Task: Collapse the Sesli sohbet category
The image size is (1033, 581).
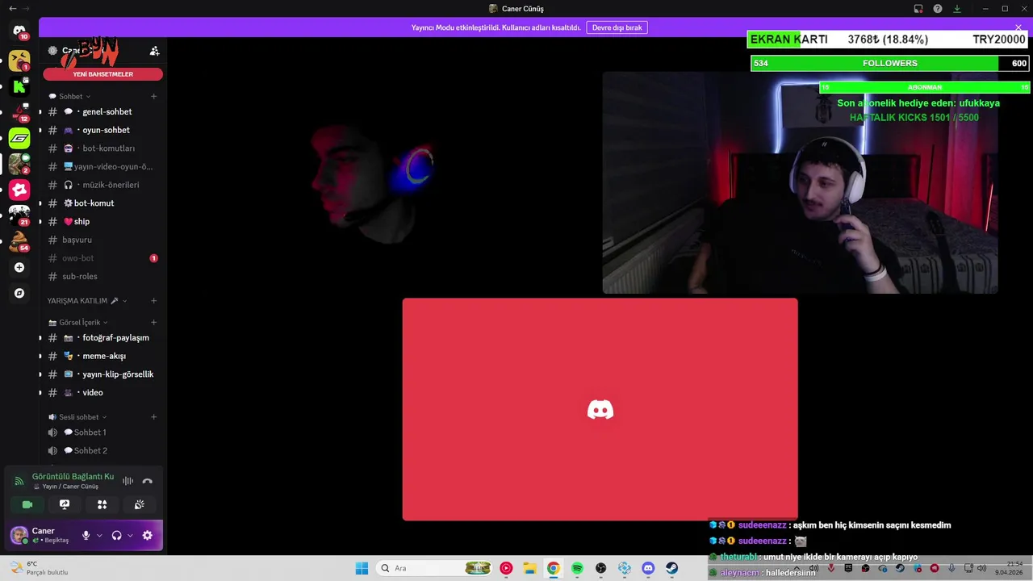Action: pyautogui.click(x=77, y=416)
